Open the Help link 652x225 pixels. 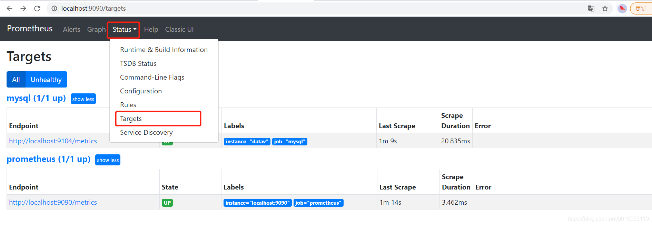[151, 29]
